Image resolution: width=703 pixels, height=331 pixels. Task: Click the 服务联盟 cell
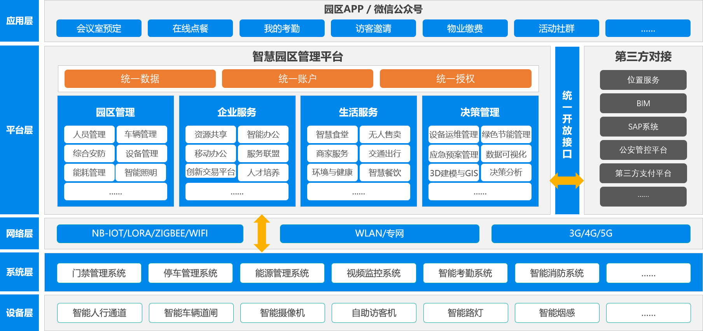(x=263, y=153)
